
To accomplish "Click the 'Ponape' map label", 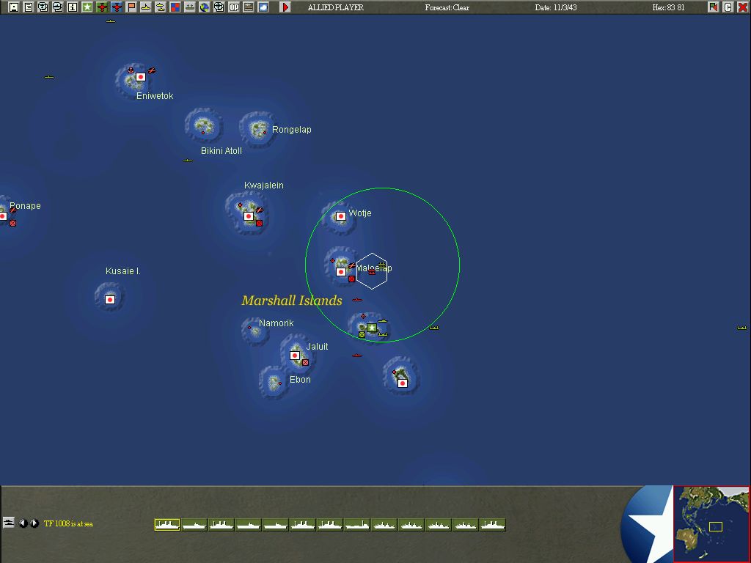I will click(25, 206).
